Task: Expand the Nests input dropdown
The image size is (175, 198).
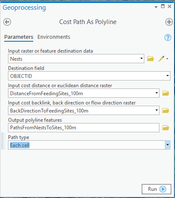Action: pos(141,59)
